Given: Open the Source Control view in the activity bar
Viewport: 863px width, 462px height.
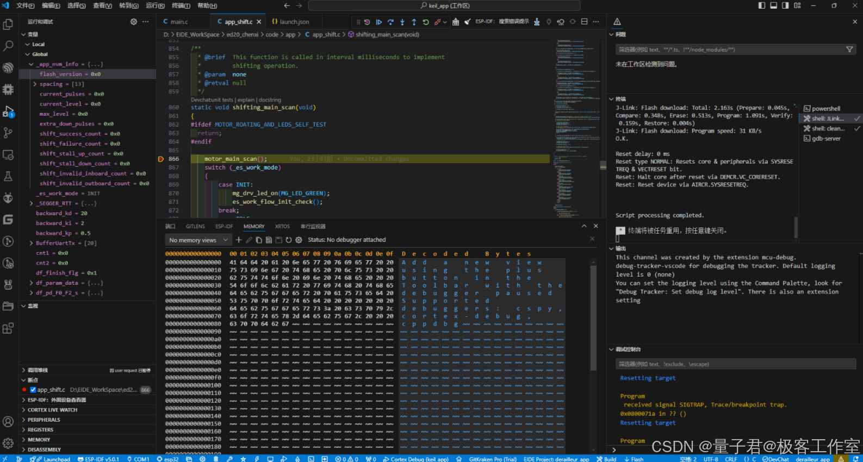Looking at the screenshot, I should click(8, 133).
